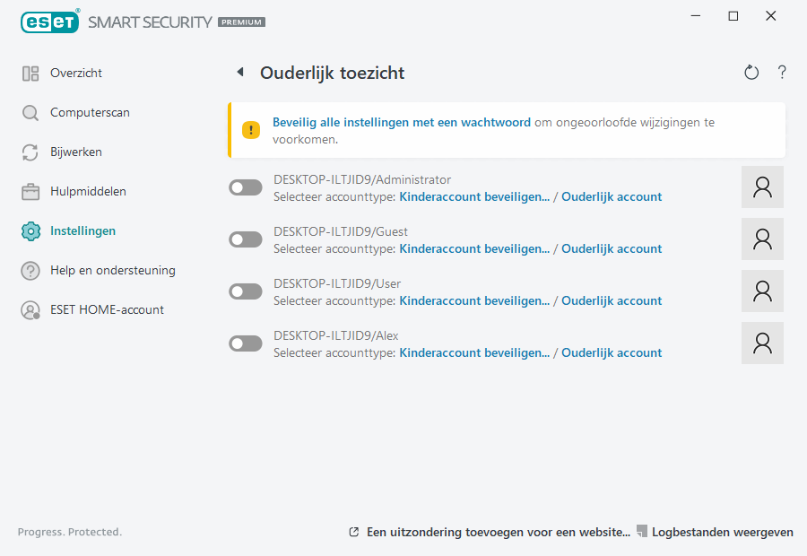Open help via the question mark icon
This screenshot has height=556, width=807.
point(782,73)
